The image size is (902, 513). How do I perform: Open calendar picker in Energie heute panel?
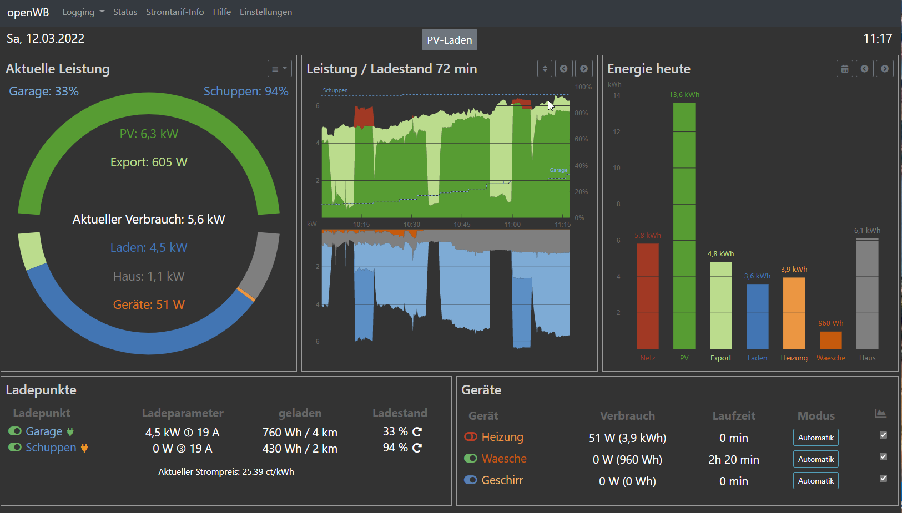coord(844,69)
